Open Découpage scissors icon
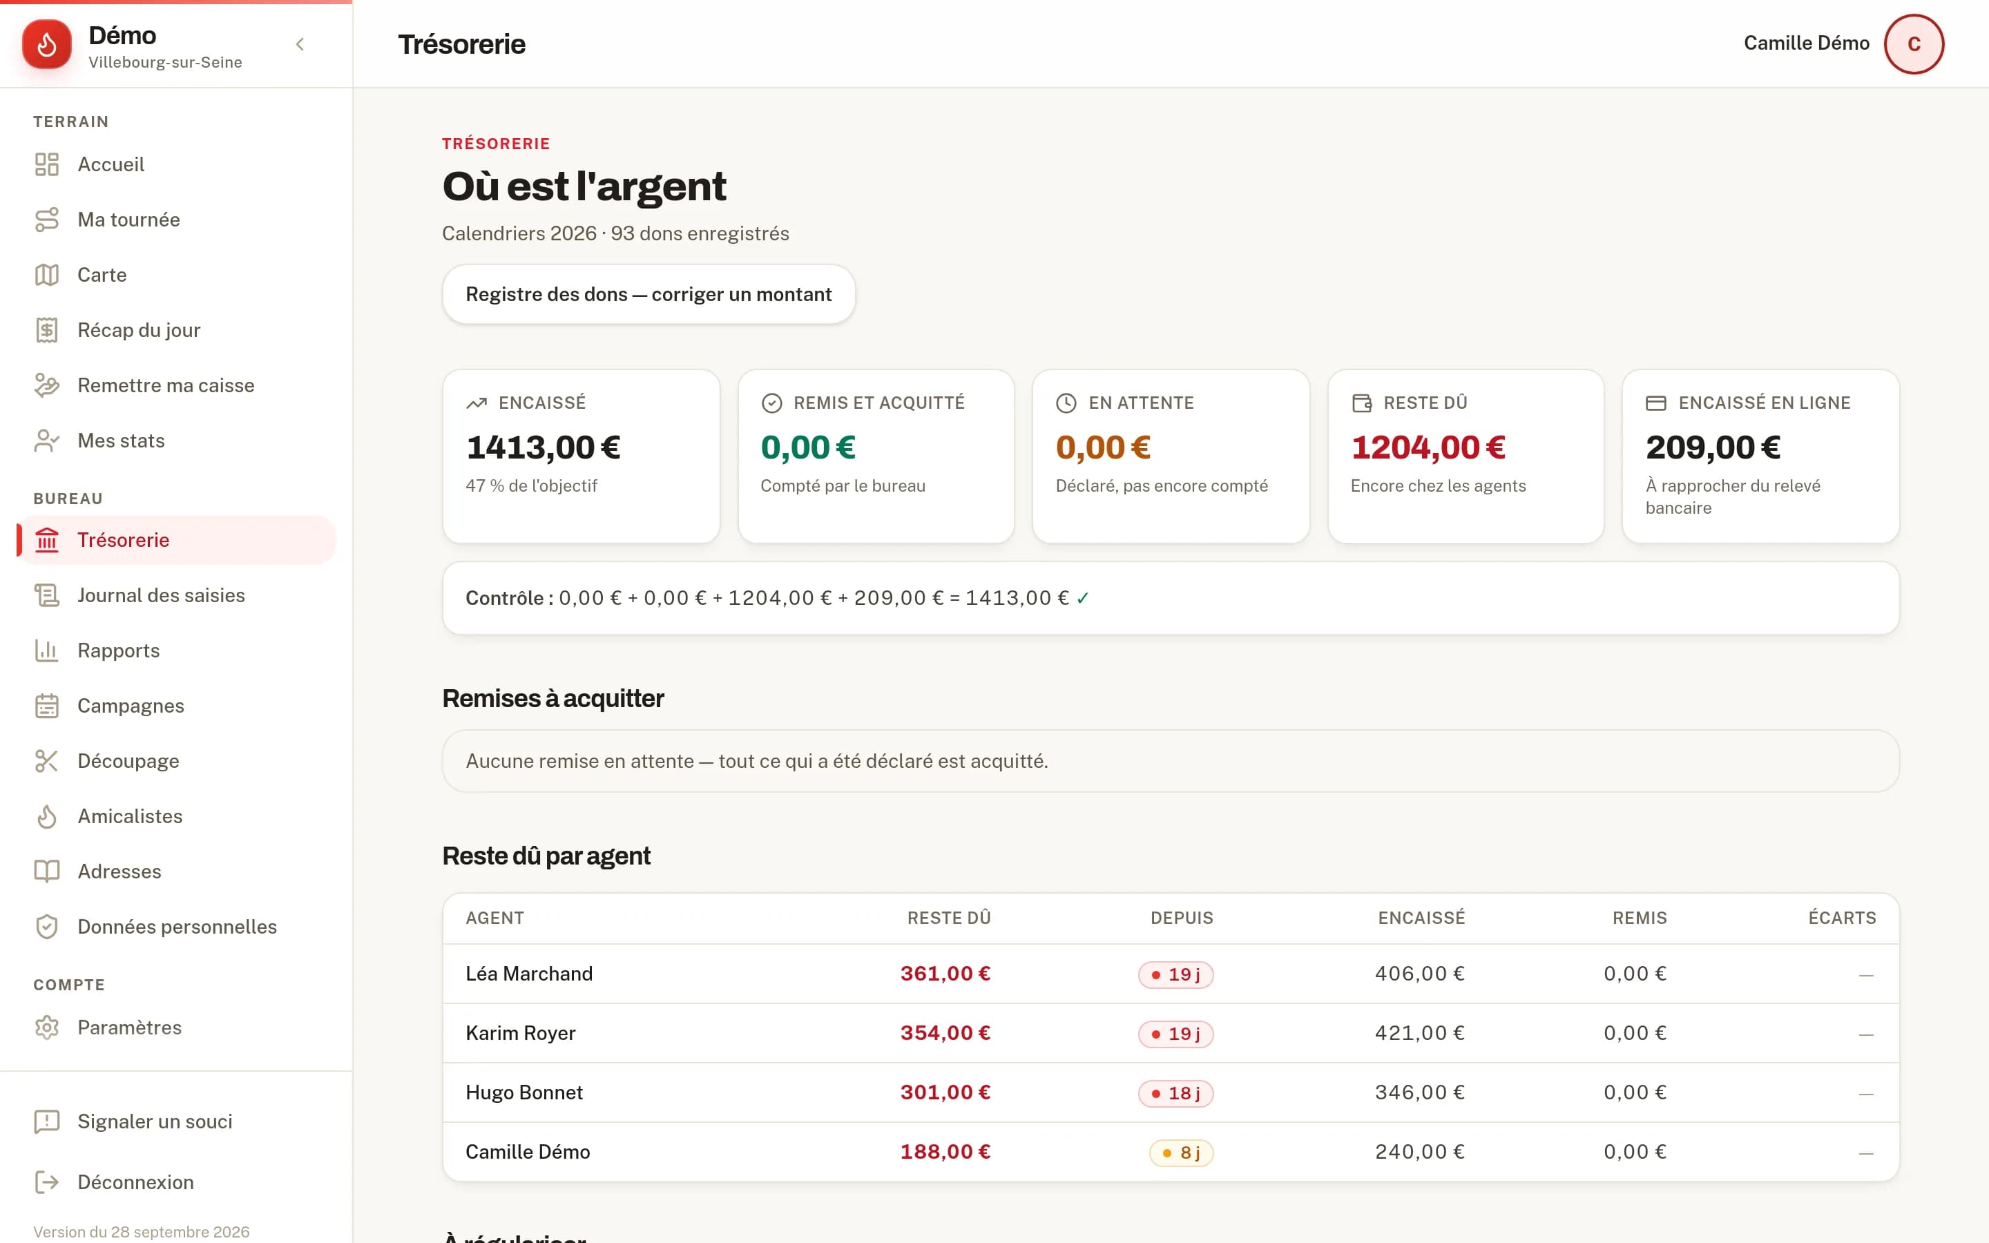 [47, 761]
